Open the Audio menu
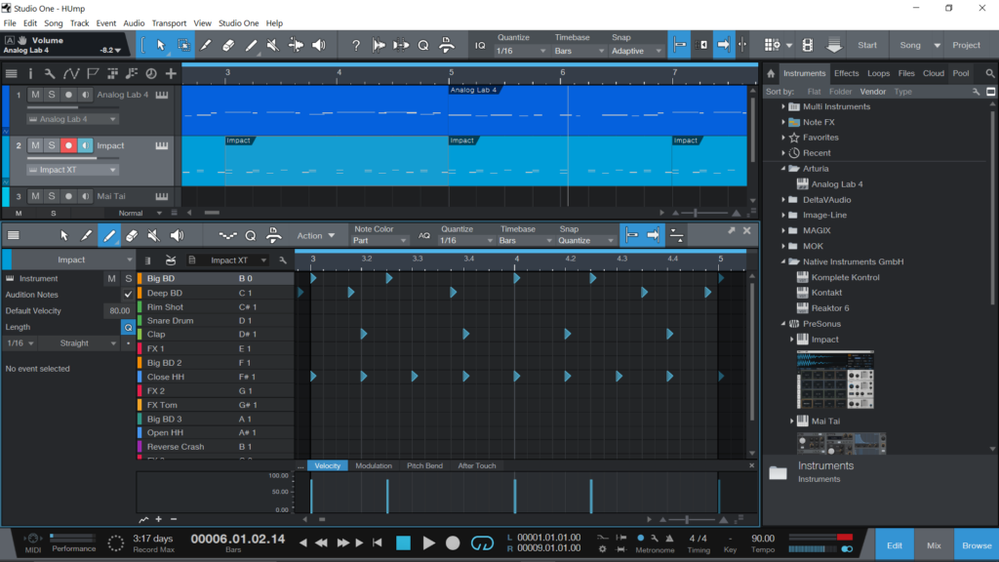 [134, 23]
